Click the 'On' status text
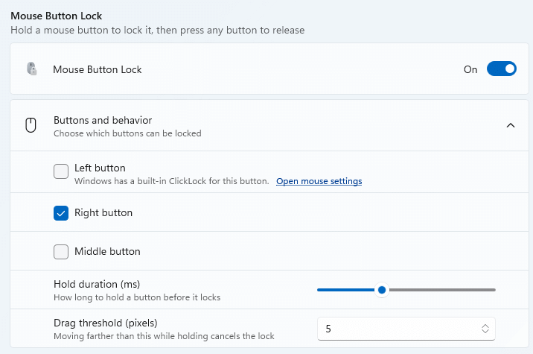The width and height of the screenshot is (533, 354). (x=470, y=69)
